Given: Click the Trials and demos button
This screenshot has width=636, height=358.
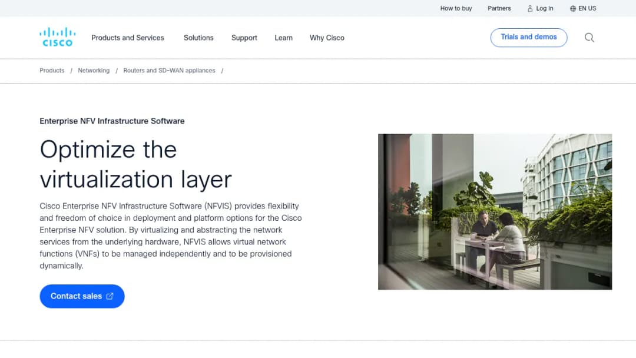Looking at the screenshot, I should (x=528, y=37).
